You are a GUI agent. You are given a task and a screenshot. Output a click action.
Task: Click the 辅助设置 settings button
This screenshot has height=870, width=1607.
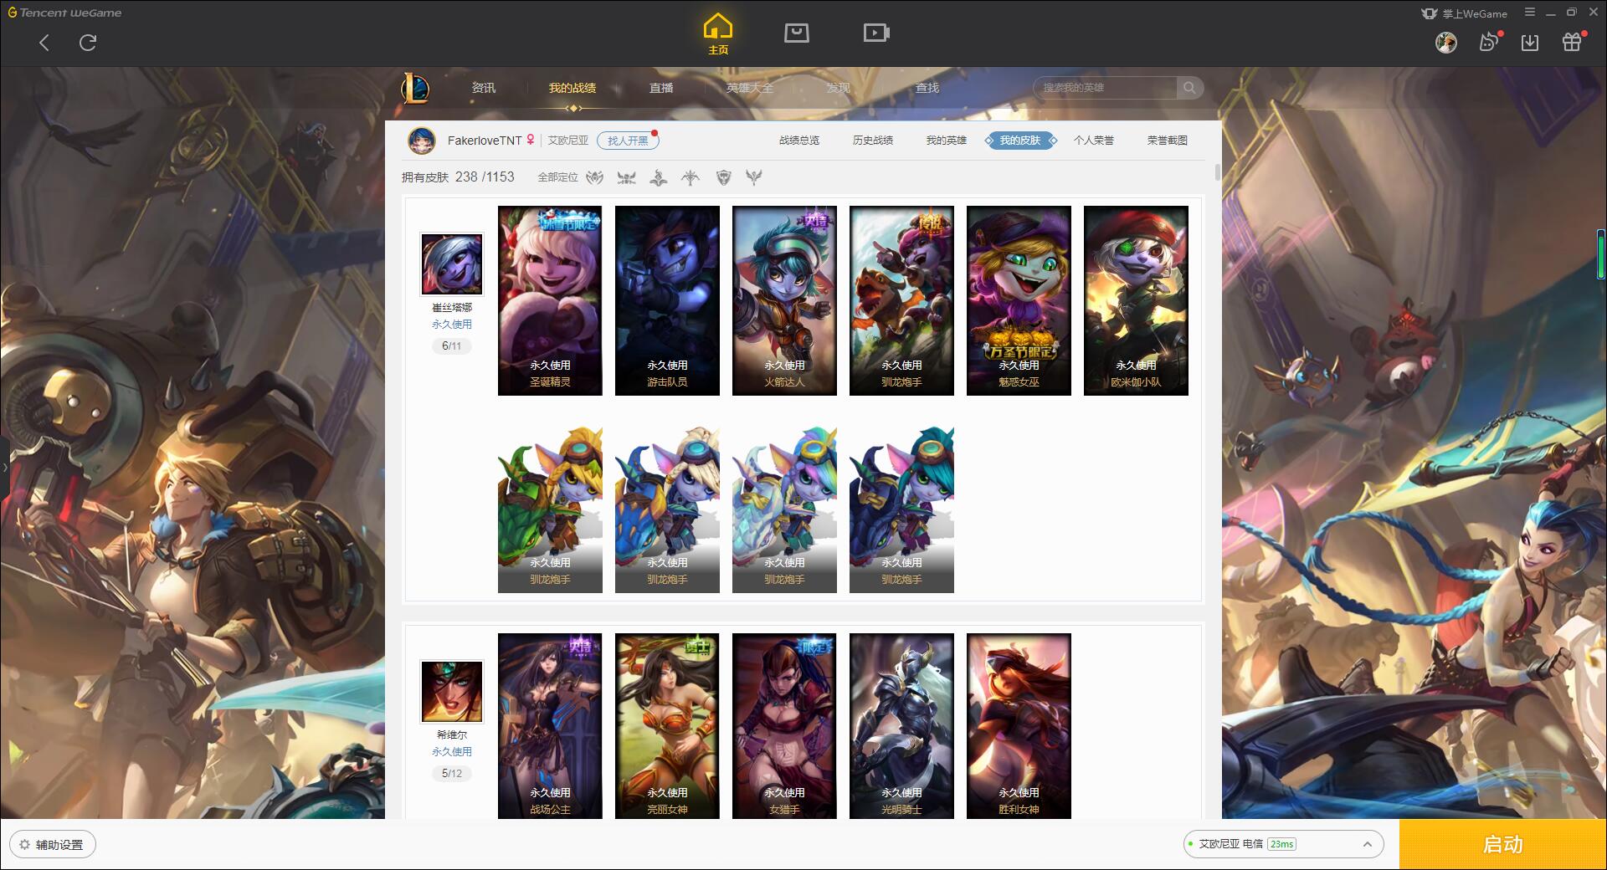pos(52,845)
